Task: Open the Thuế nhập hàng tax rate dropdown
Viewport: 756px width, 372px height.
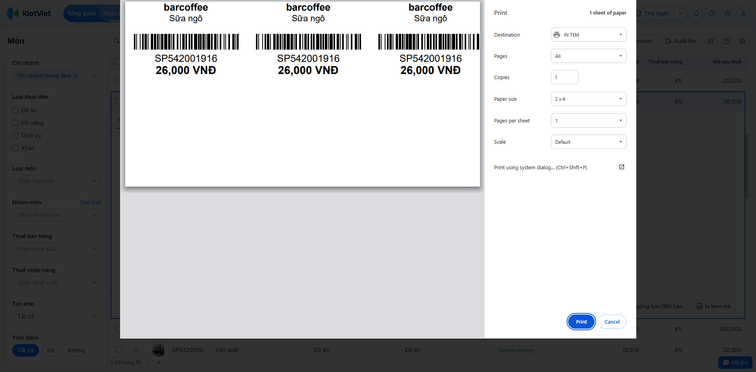Action: click(56, 283)
